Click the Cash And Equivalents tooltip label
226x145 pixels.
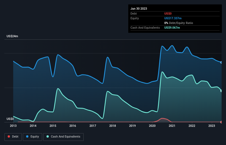point(145,28)
